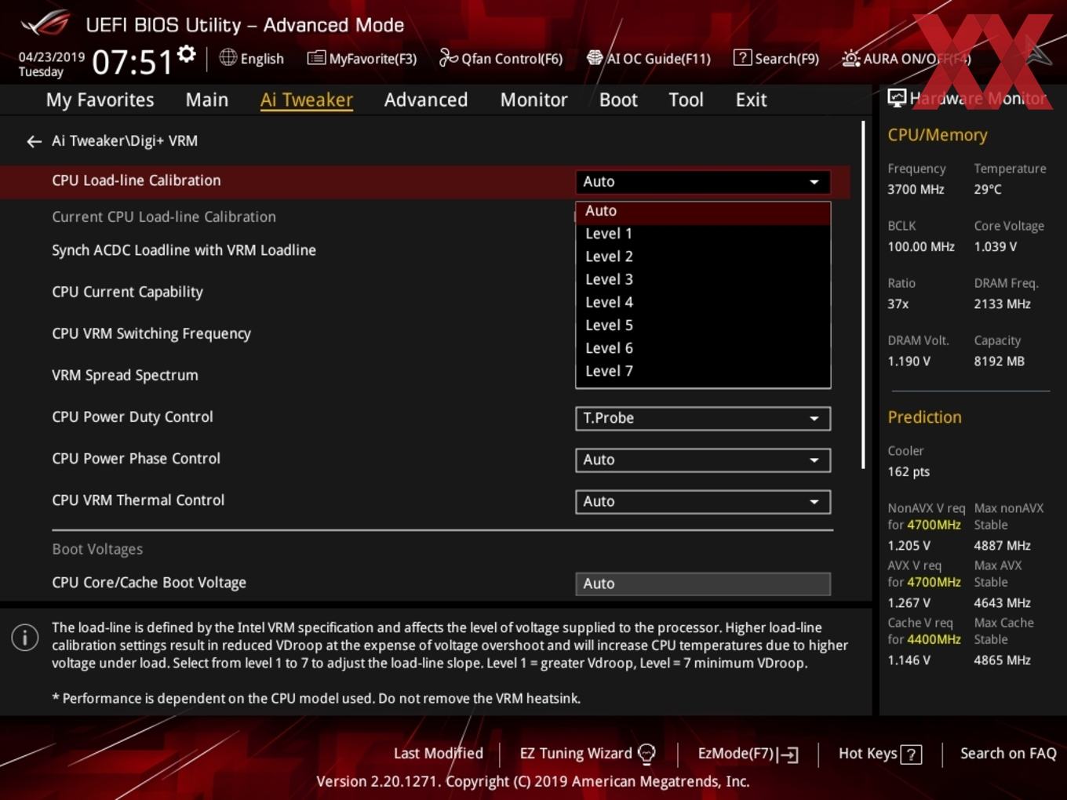Click the CPU Load-line Calibration label

coord(137,180)
